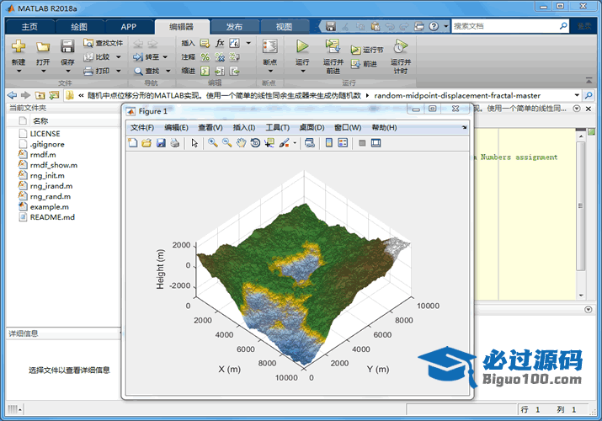
Task: Click 比较 (Compare) button in ribbon
Action: pos(97,56)
